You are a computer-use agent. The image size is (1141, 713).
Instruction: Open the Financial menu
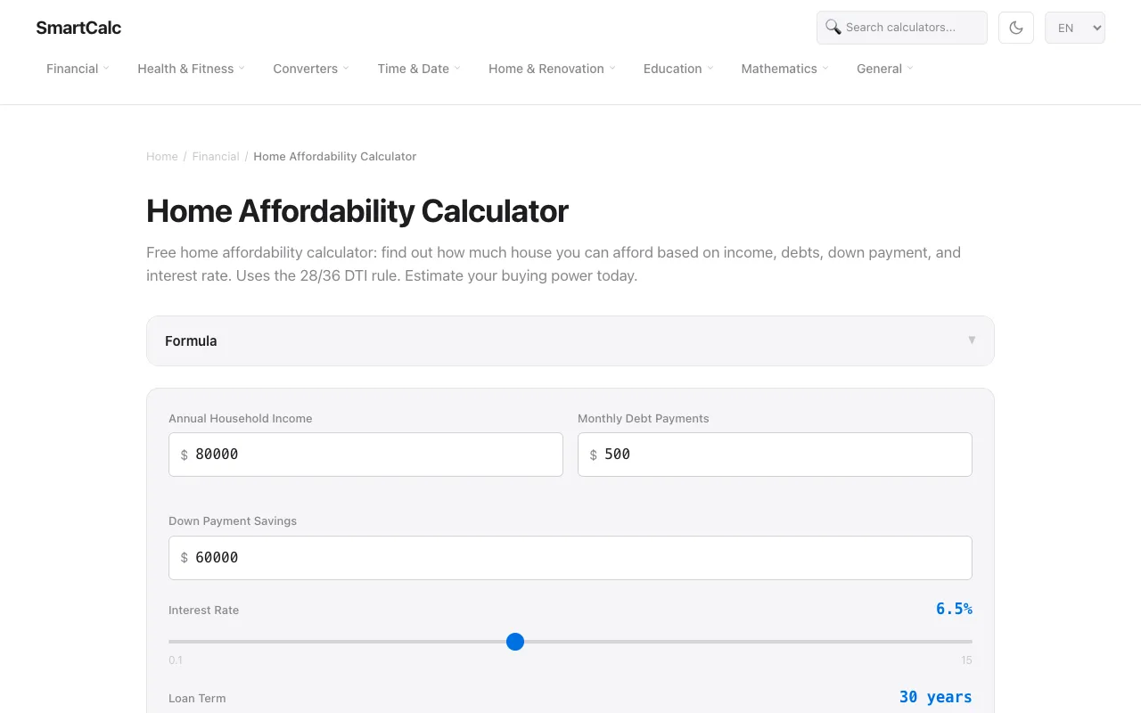point(78,69)
